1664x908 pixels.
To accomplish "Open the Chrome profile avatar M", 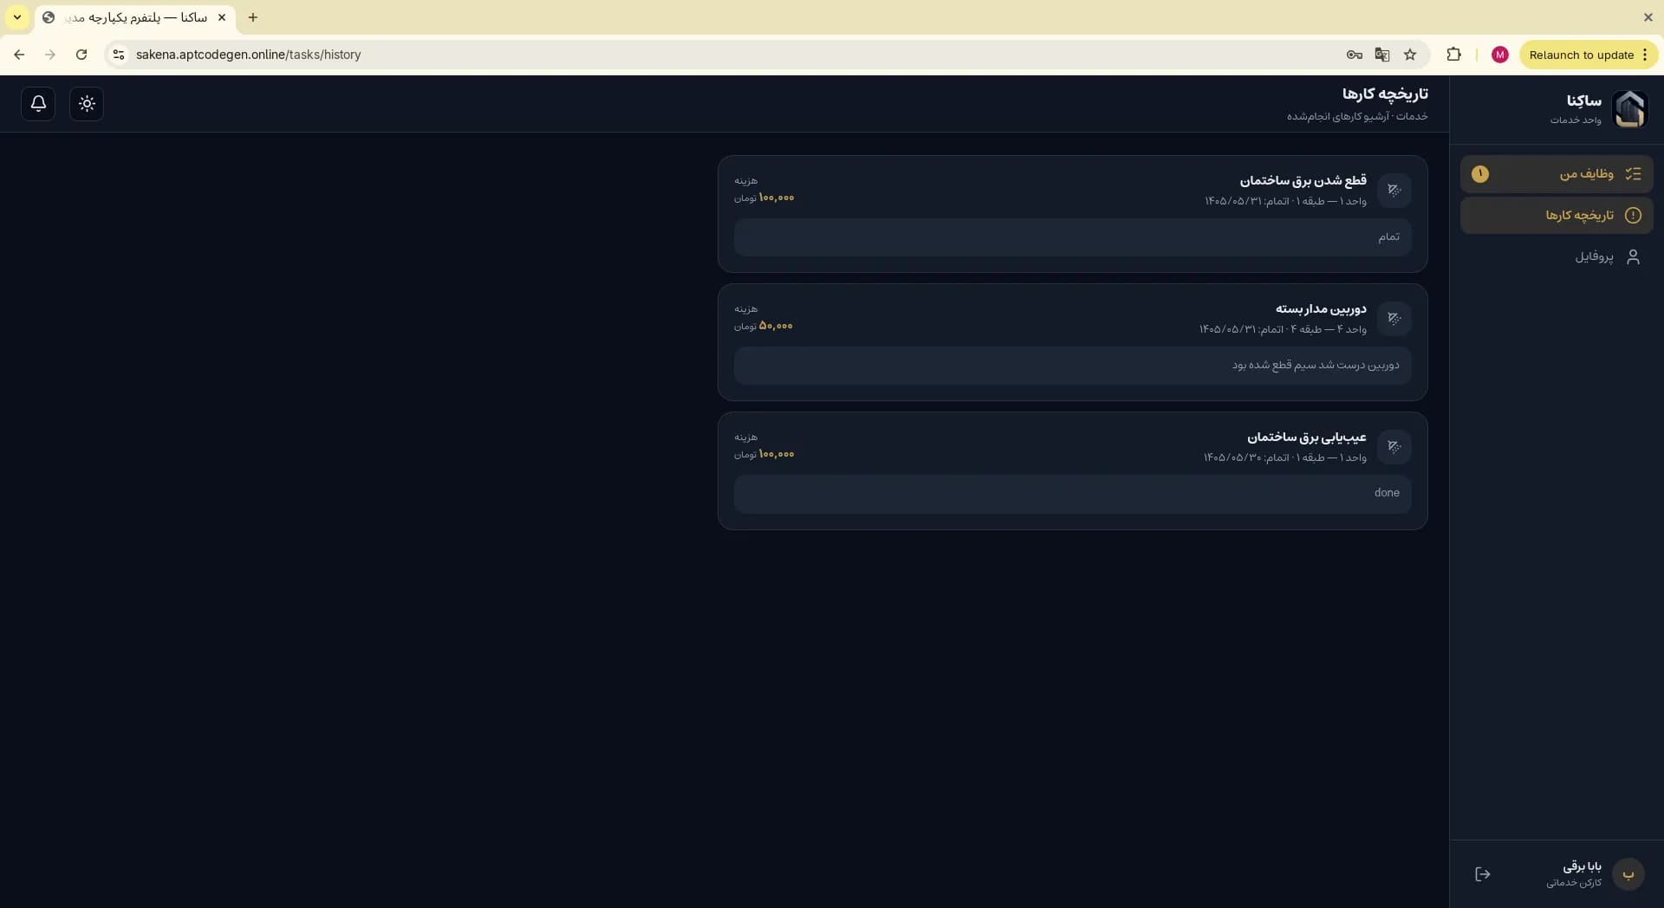I will 1500,55.
